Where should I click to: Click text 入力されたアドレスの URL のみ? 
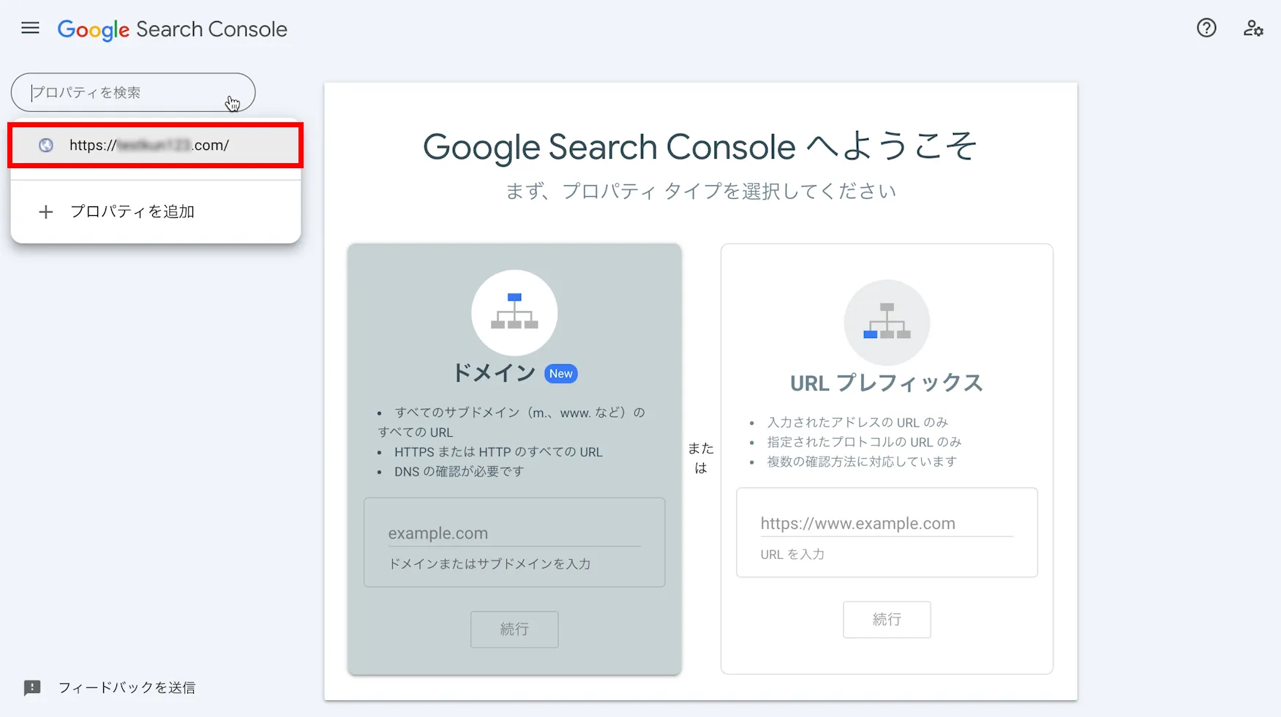pos(857,422)
